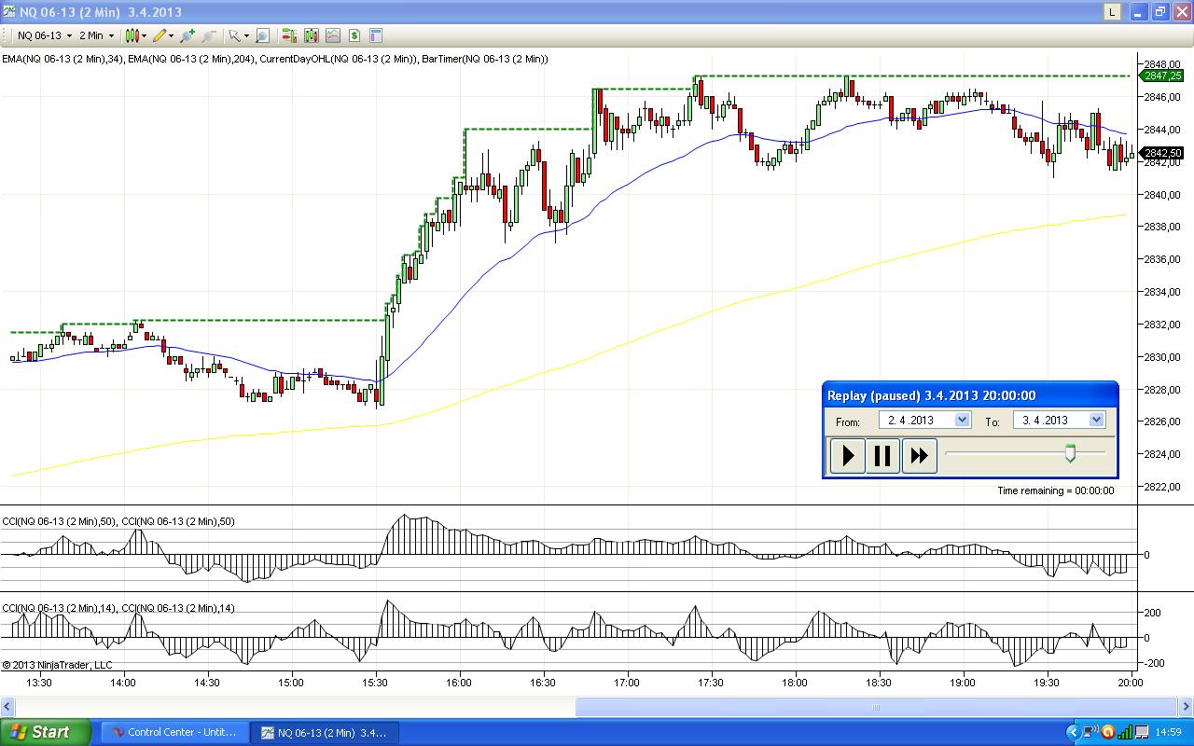Open the Indicators toolbar icon
The image size is (1194, 746).
coord(311,35)
